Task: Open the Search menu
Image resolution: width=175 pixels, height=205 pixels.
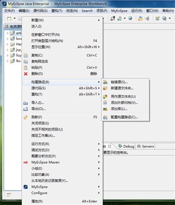Action: point(87,11)
